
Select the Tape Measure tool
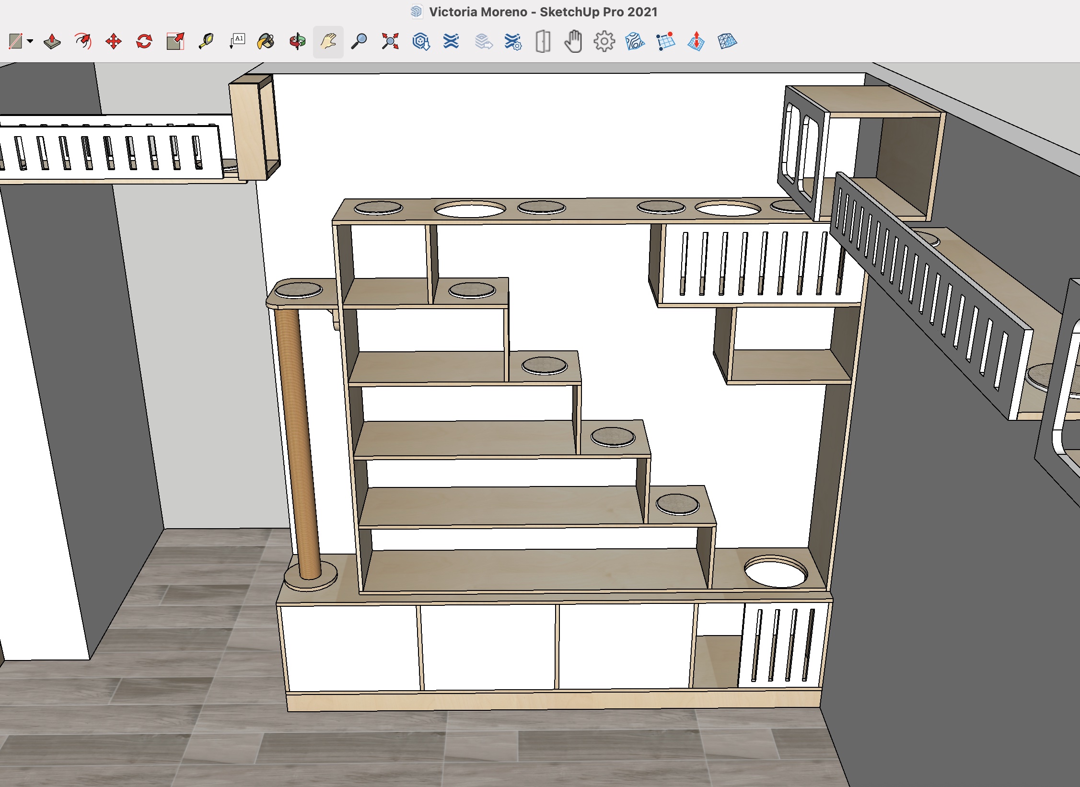206,41
